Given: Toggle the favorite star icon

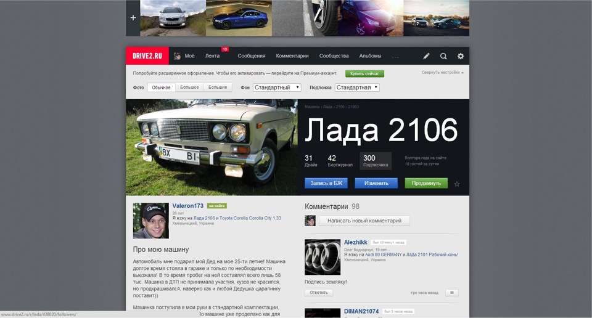Looking at the screenshot, I should [457, 184].
